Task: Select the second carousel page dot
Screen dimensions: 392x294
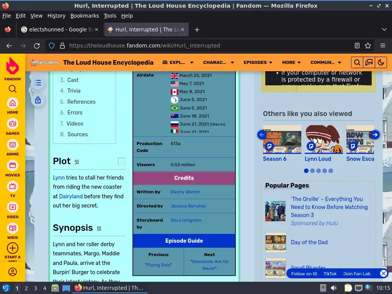Action: click(x=312, y=171)
